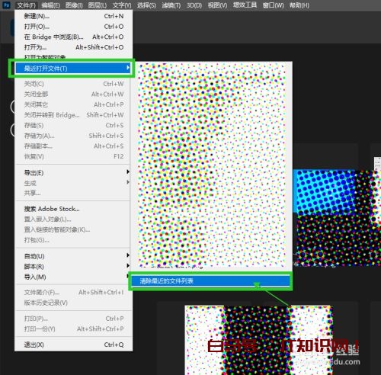381x375 pixels.
Task: Expand the 导入(M) submenu
Action: coord(74,277)
